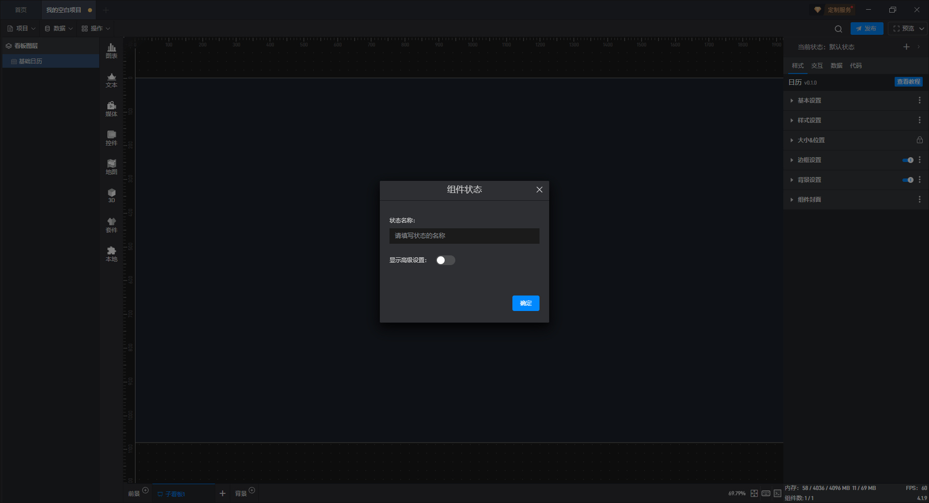Switch to the 样式 panel tab
This screenshot has width=929, height=503.
tap(798, 66)
